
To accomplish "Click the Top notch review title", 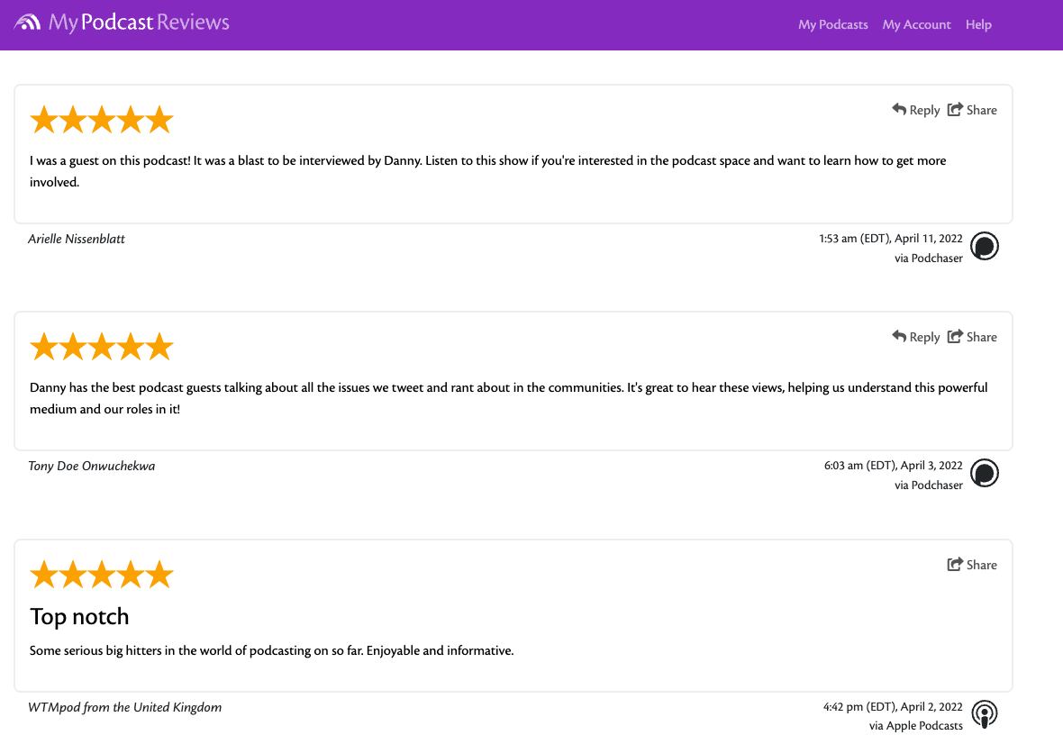I will point(78,616).
